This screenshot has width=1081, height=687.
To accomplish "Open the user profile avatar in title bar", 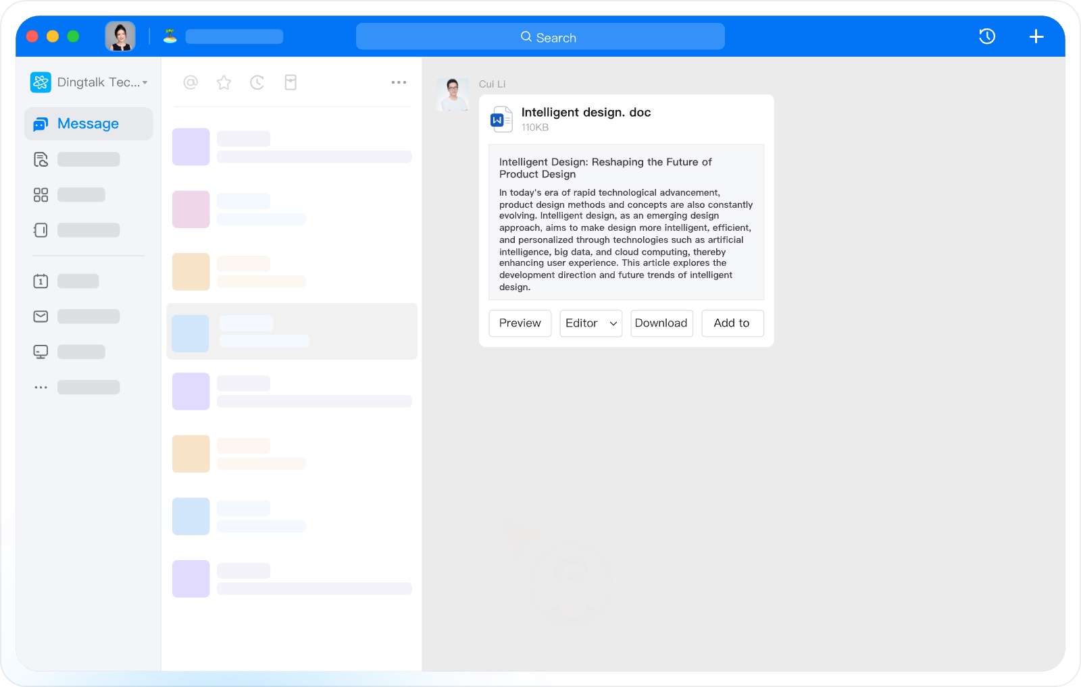I will coord(120,36).
